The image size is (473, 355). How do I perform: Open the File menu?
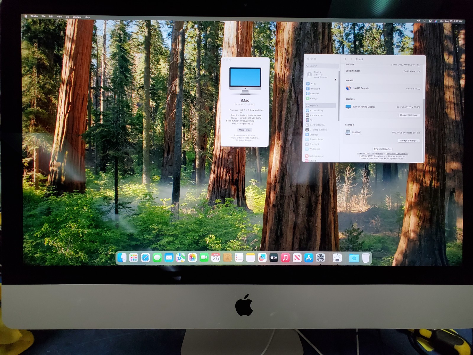click(x=43, y=17)
